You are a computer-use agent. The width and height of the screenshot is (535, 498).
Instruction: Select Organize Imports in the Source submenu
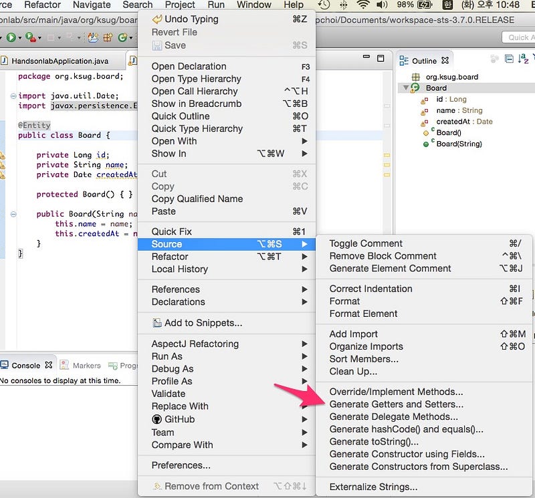(425, 346)
